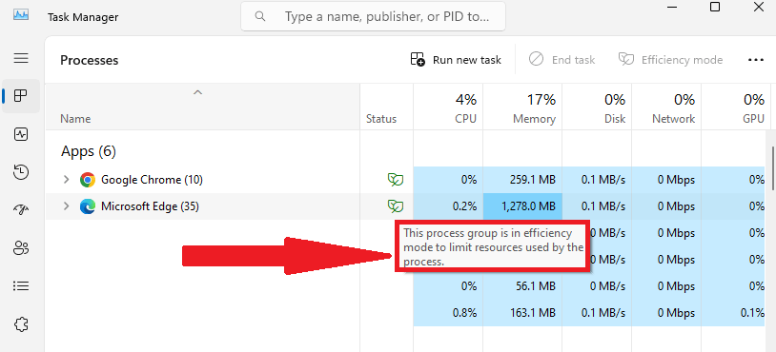
Task: Click efficiency mode leaf icon for Google Chrome
Action: tap(395, 180)
